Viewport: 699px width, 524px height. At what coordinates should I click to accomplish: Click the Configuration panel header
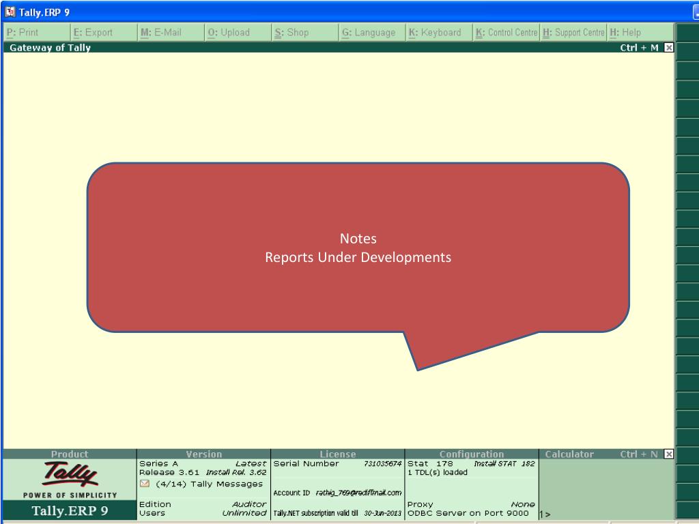click(x=472, y=454)
